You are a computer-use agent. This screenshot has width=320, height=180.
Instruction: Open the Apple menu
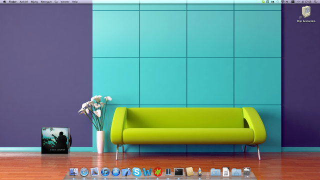click(x=4, y=2)
